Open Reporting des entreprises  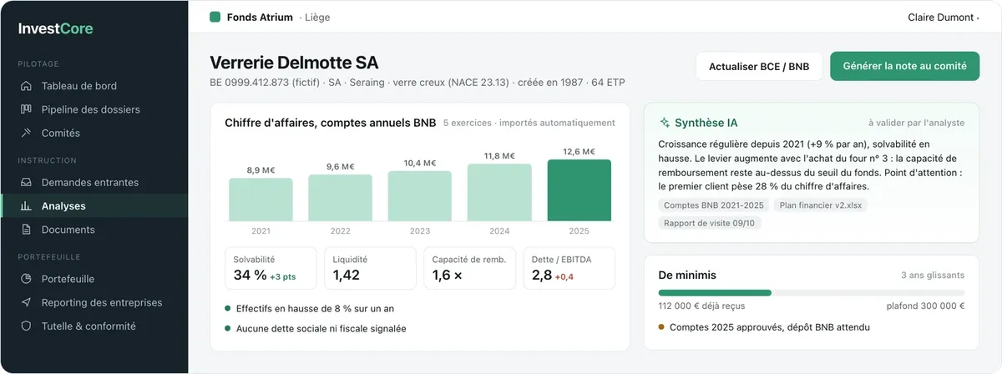(94, 302)
